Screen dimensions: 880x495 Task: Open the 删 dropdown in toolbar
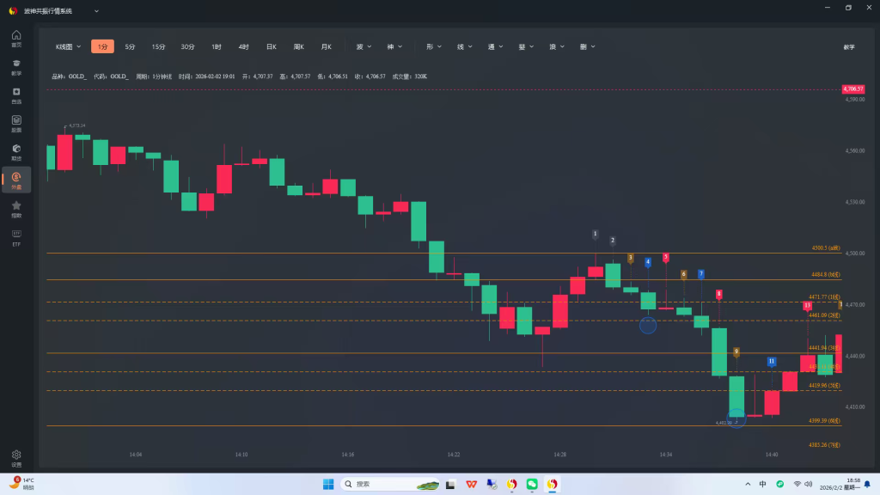[x=586, y=46]
